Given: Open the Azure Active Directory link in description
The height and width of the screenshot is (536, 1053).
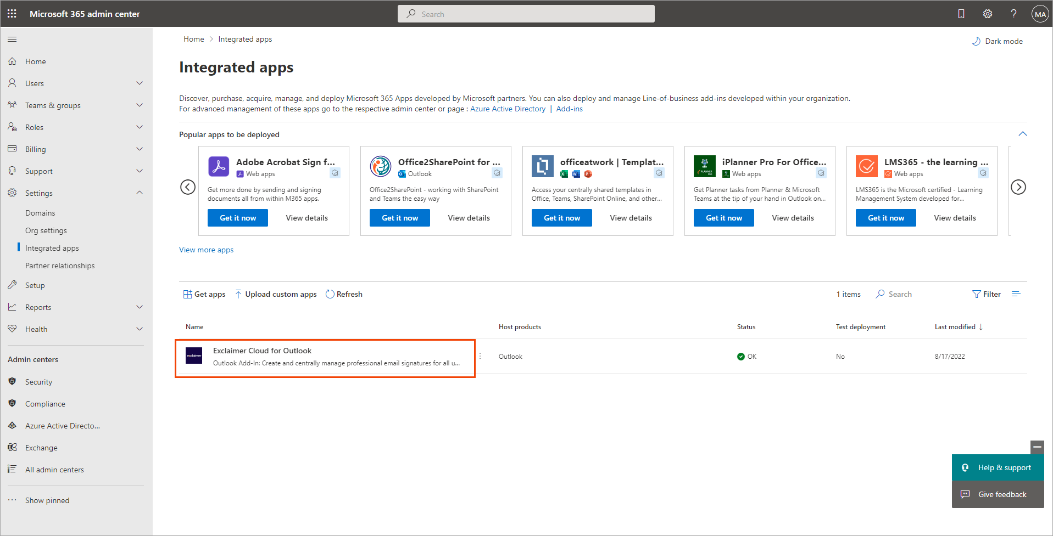Looking at the screenshot, I should 508,109.
